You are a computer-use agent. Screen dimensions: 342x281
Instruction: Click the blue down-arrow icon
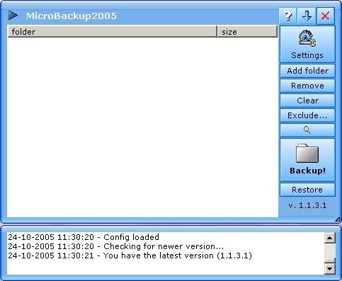tap(307, 16)
